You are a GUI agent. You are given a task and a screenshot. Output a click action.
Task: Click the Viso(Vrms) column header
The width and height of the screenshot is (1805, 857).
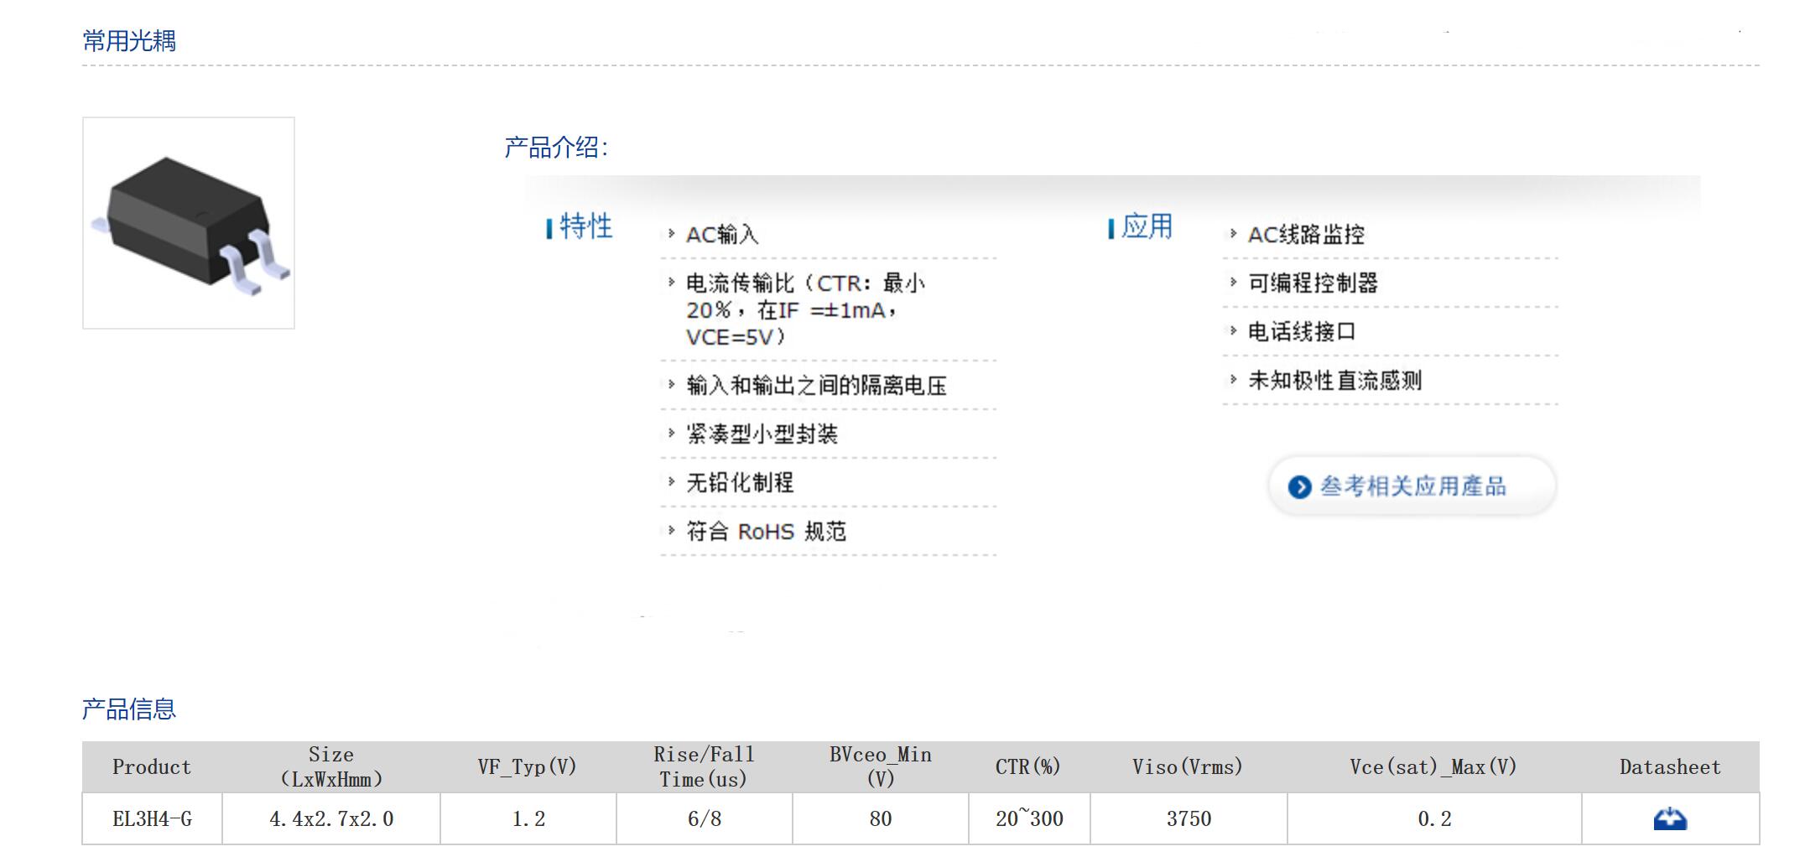[1187, 766]
